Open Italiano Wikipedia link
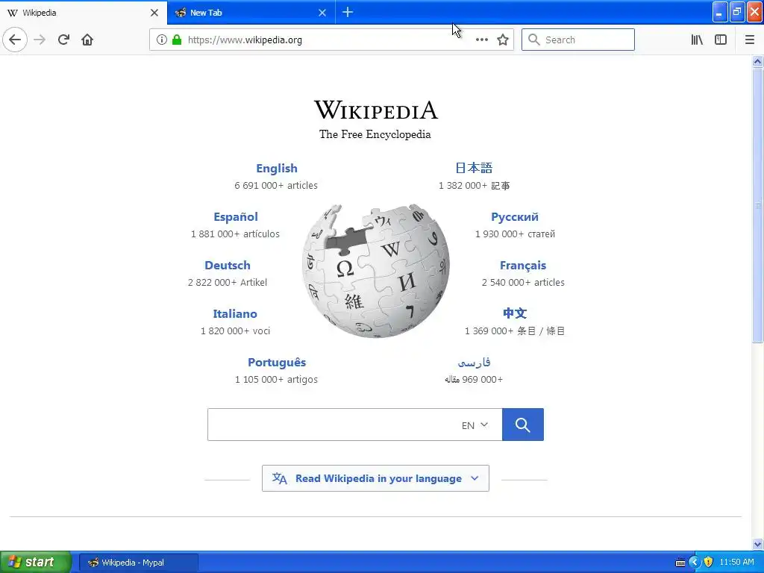Screen dimensions: 764x573 [x=235, y=314]
